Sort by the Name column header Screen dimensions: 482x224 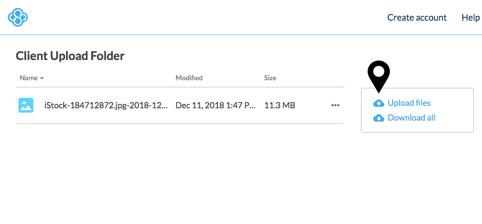pos(29,78)
